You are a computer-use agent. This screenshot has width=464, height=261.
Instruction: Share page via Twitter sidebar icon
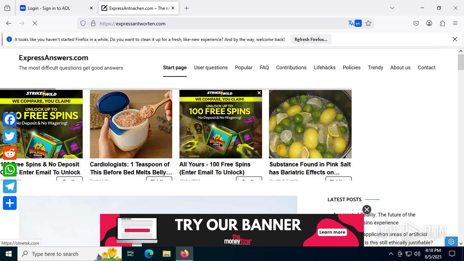(10, 136)
